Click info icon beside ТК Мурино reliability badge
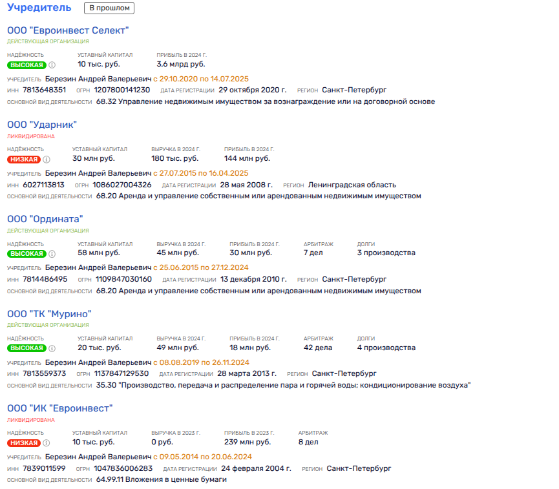This screenshot has width=559, height=489. [x=52, y=348]
